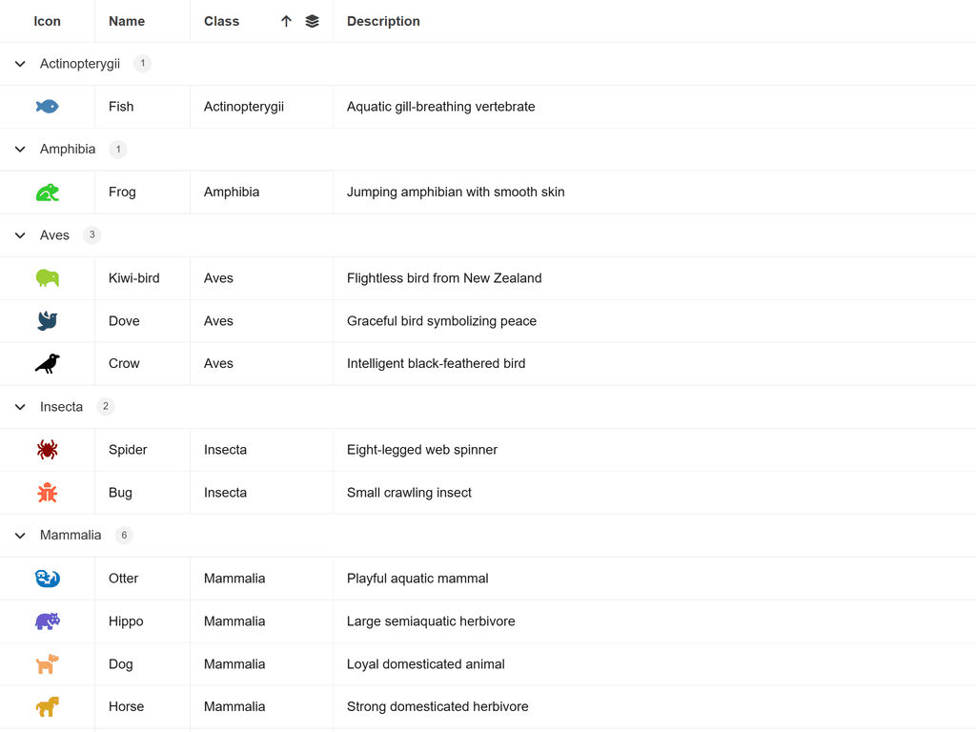Click the ascending sort arrow on Class column

pyautogui.click(x=287, y=20)
